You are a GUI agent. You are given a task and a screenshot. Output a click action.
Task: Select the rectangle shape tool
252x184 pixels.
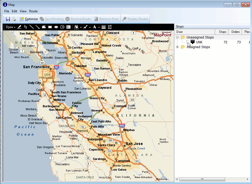50,27
